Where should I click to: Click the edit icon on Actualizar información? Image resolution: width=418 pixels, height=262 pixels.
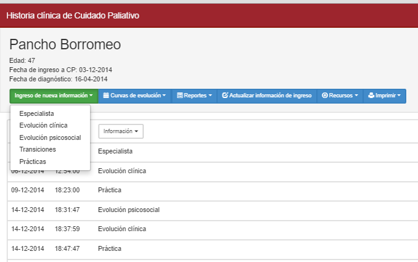point(225,96)
